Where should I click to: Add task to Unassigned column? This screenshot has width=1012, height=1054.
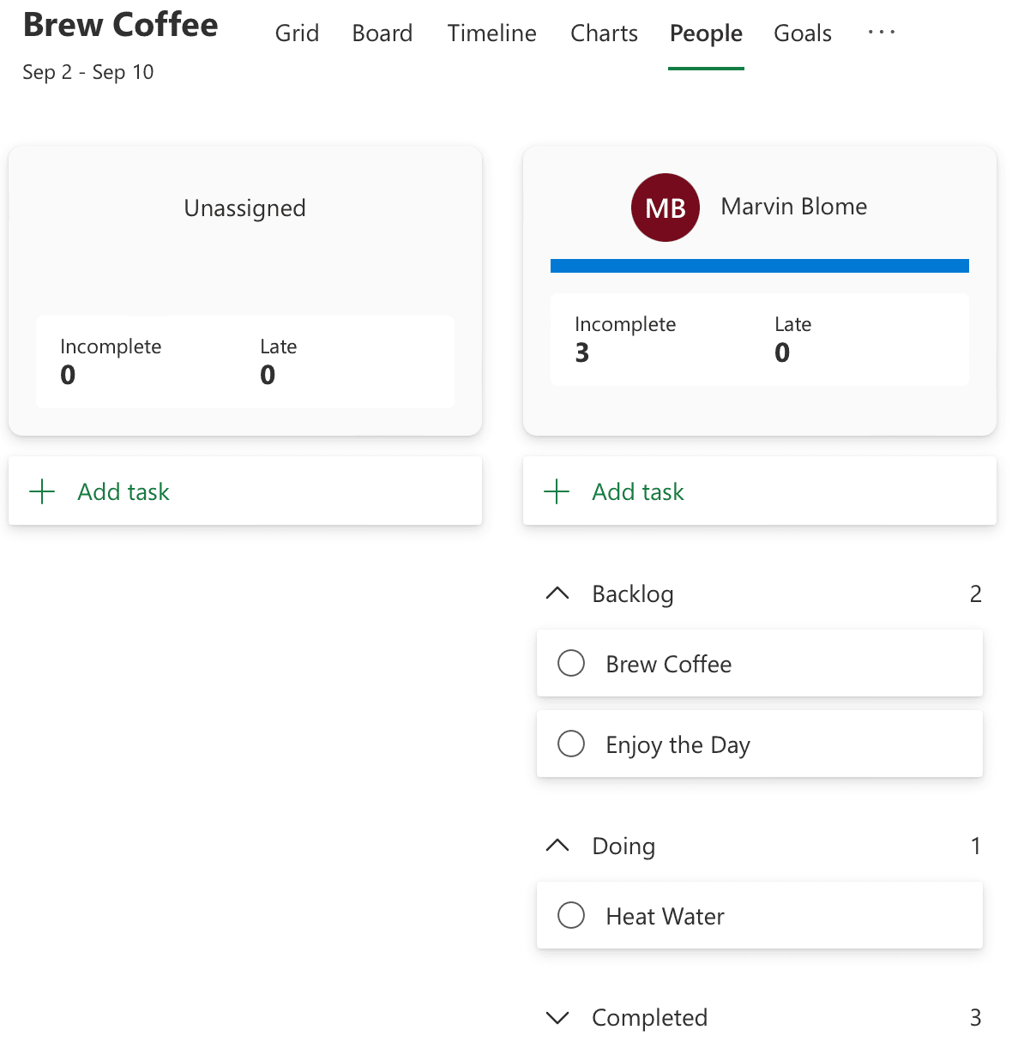pyautogui.click(x=123, y=491)
